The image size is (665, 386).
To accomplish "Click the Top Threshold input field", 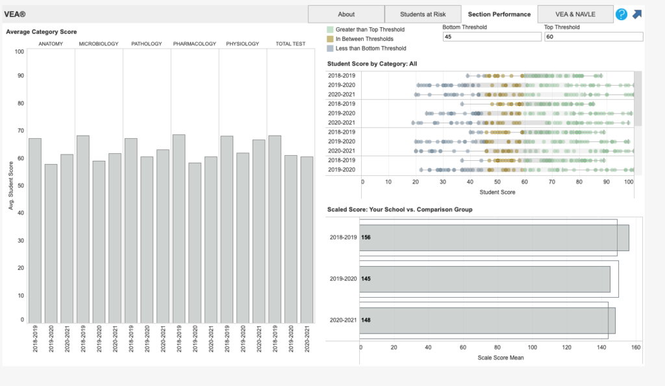I will click(x=593, y=37).
